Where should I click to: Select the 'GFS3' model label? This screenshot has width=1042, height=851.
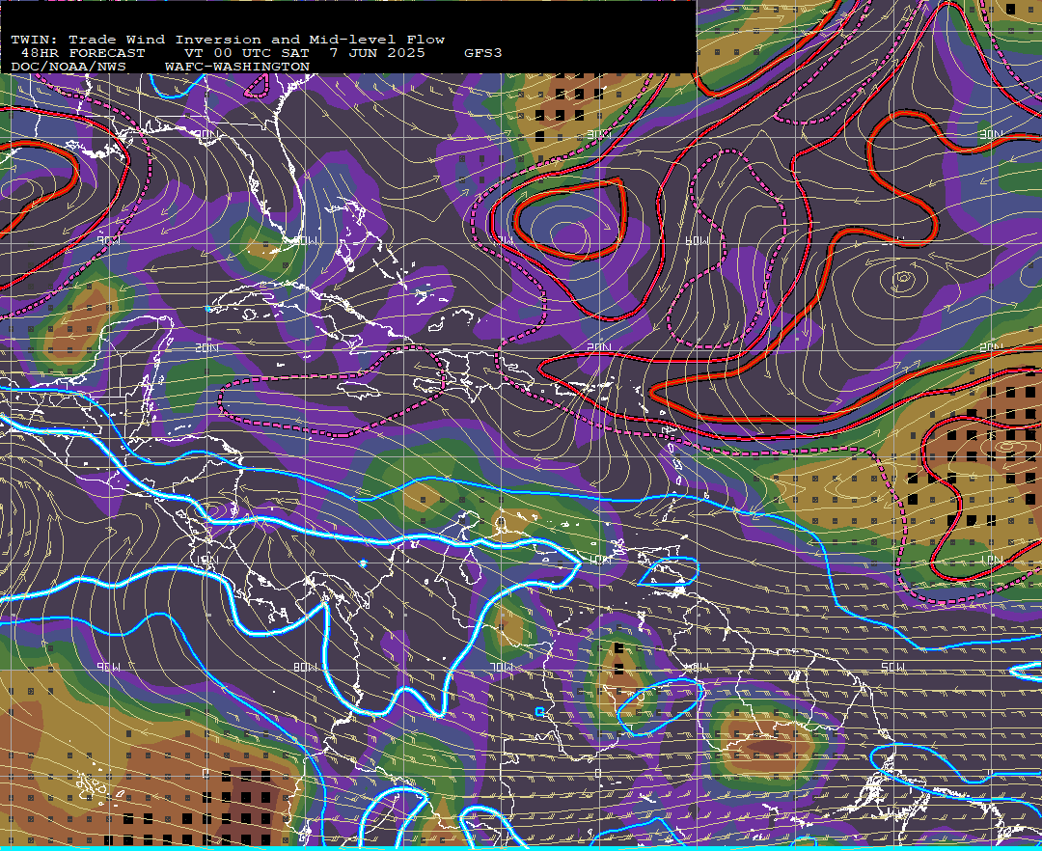point(483,53)
